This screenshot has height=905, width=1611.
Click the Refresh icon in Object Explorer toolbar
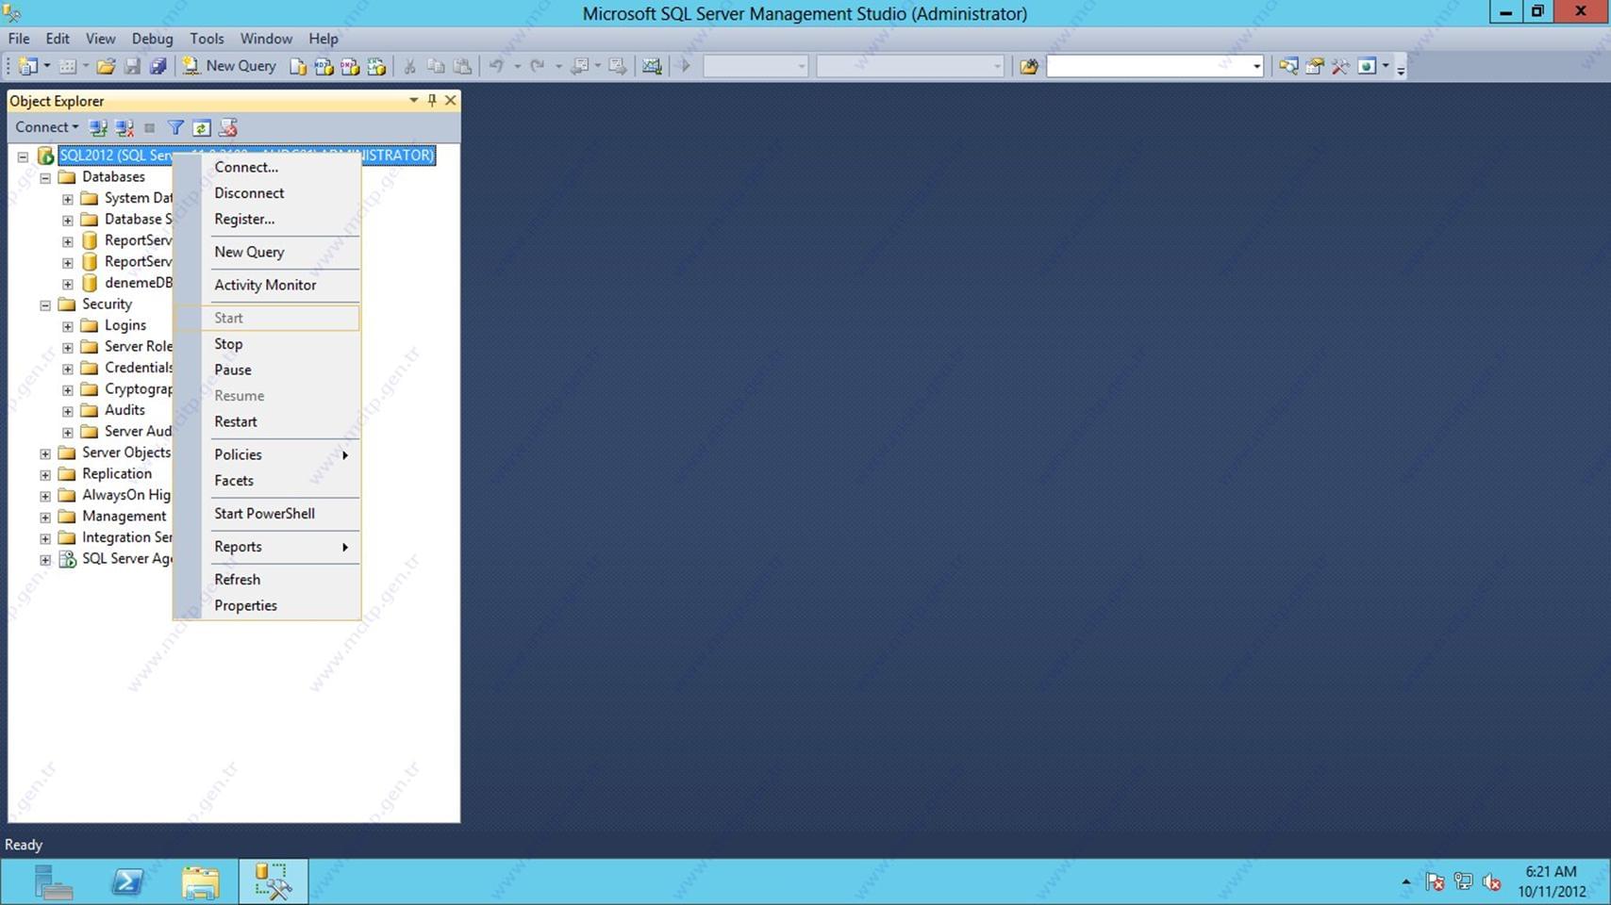point(201,127)
